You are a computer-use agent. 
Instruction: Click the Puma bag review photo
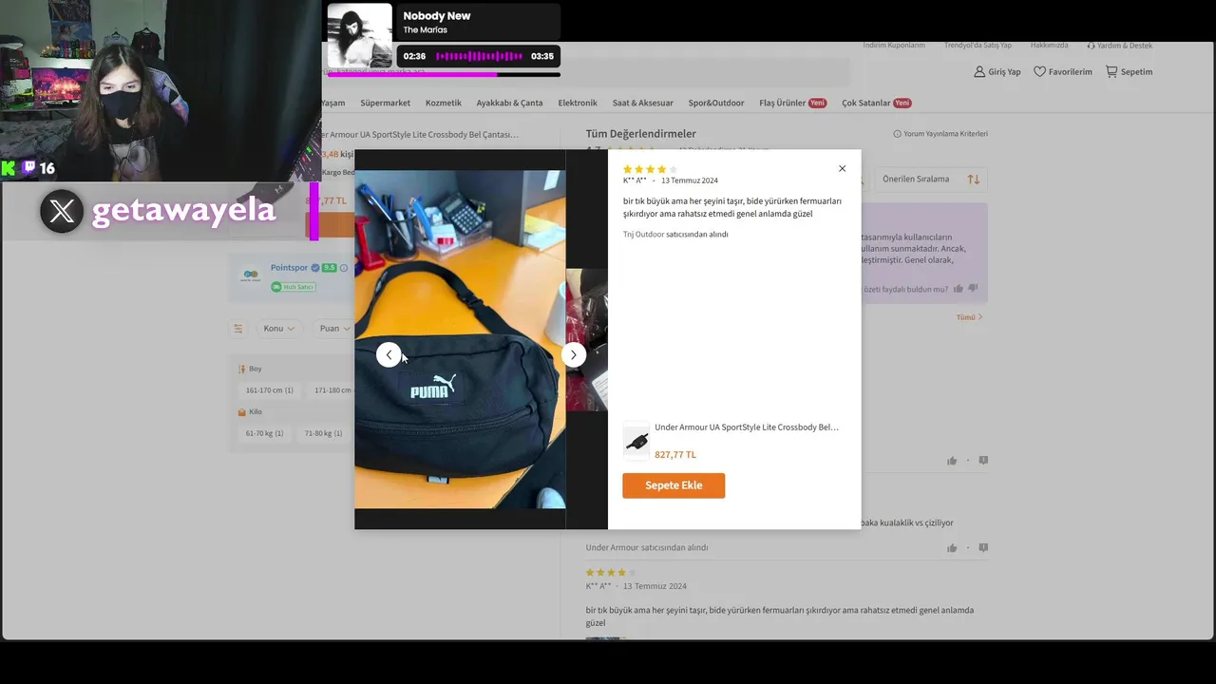point(460,339)
